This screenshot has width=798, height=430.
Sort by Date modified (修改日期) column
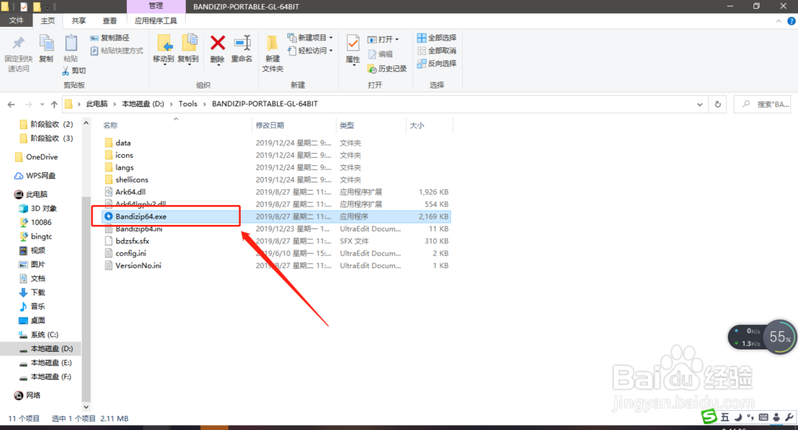tap(270, 125)
